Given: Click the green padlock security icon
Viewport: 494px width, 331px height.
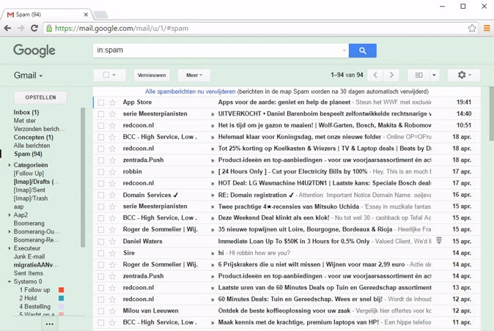Looking at the screenshot, I should coord(49,29).
